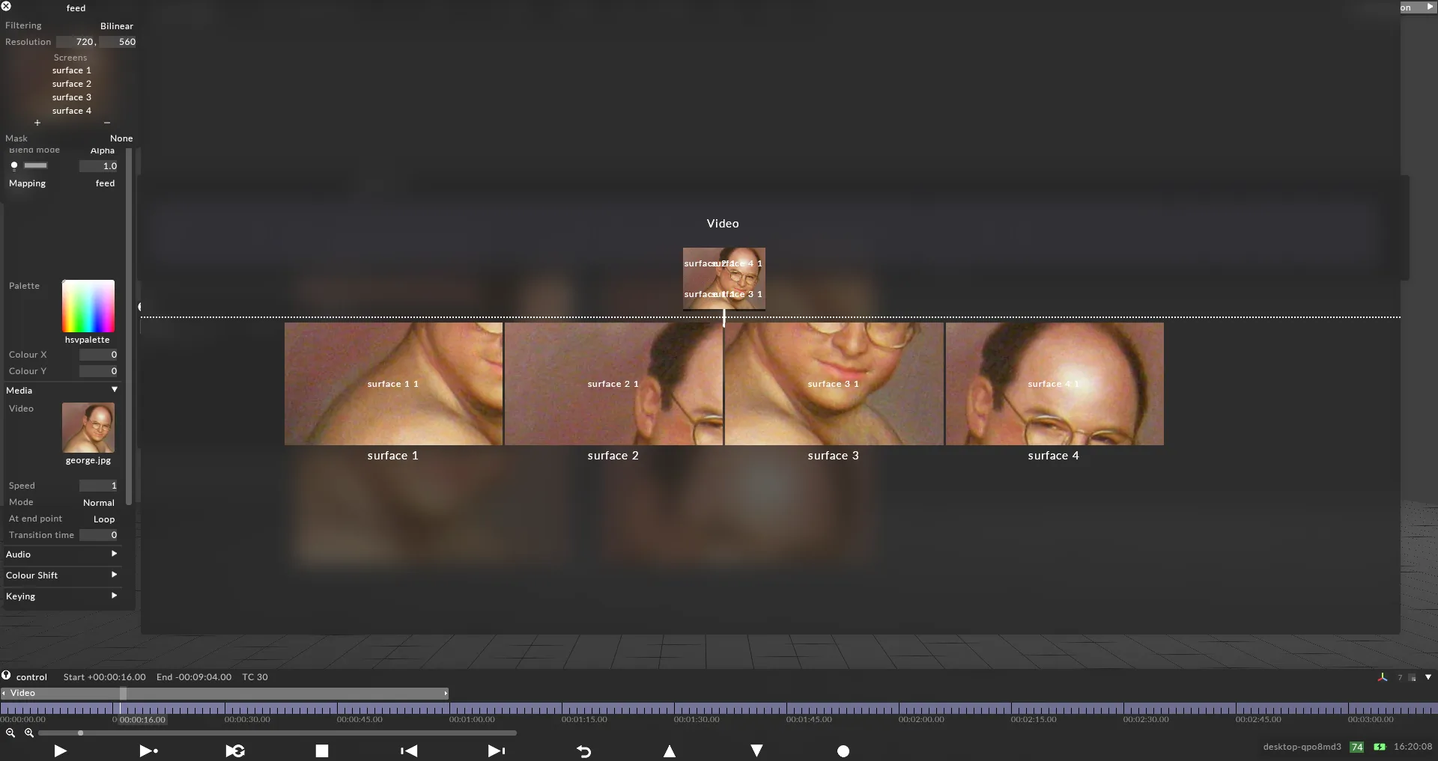Image resolution: width=1438 pixels, height=761 pixels.
Task: Expand the Colour Shift section
Action: (x=115, y=575)
